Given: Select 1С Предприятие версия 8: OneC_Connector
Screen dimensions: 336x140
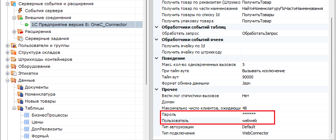Looking at the screenshot, I should pyautogui.click(x=79, y=25).
